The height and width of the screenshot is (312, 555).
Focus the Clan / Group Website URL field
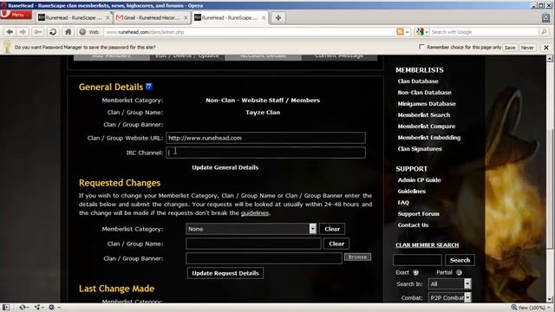(265, 138)
